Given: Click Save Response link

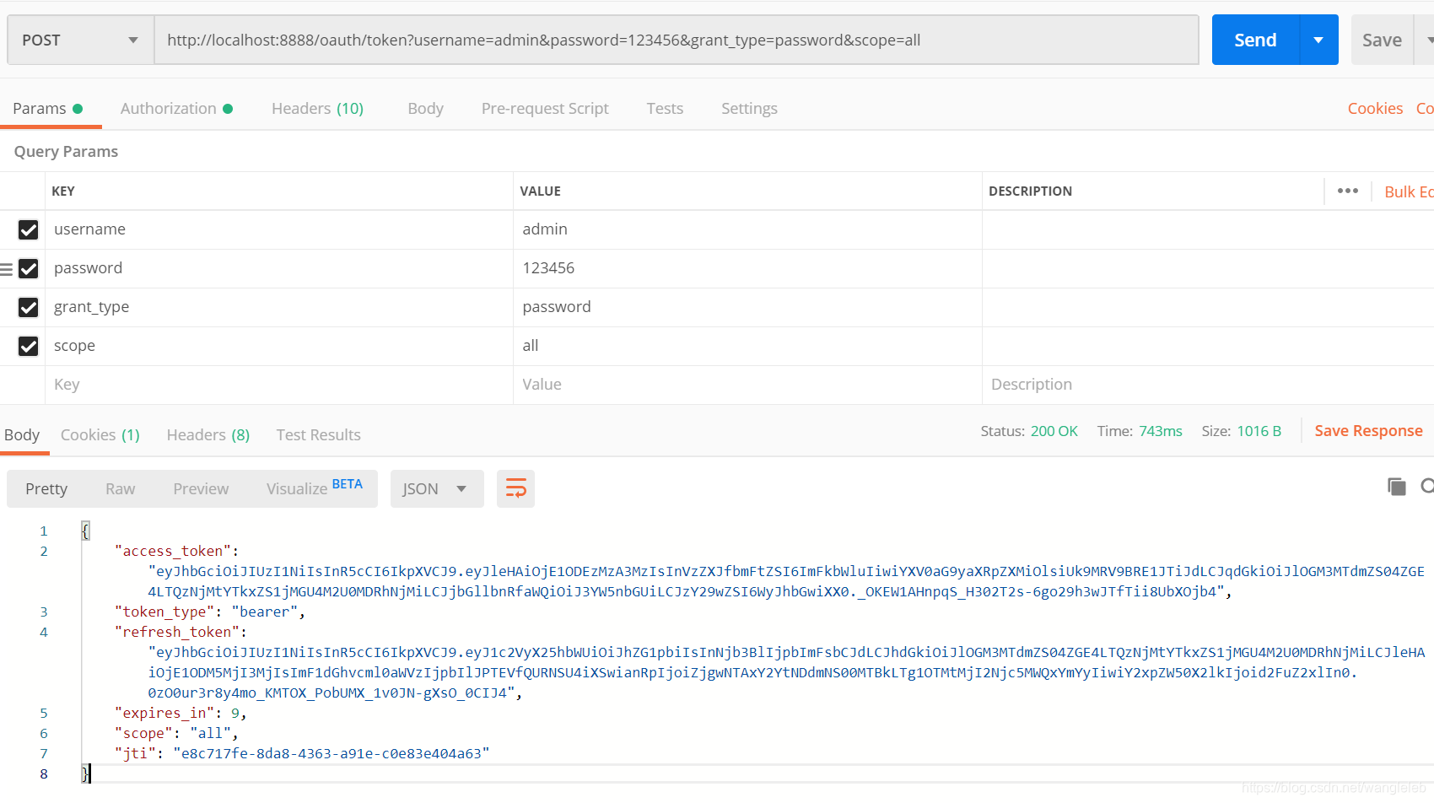Looking at the screenshot, I should pos(1368,430).
